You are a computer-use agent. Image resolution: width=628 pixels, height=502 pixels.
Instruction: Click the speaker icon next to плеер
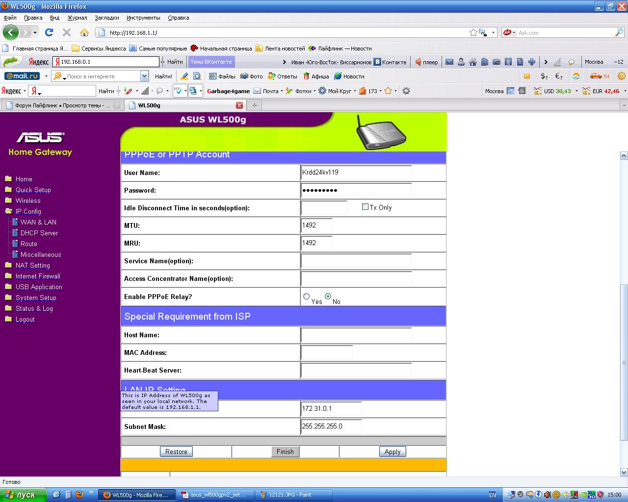click(x=418, y=62)
